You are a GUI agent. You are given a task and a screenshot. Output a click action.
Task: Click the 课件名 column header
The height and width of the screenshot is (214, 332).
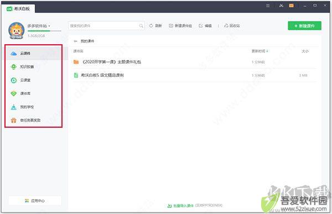click(x=79, y=51)
